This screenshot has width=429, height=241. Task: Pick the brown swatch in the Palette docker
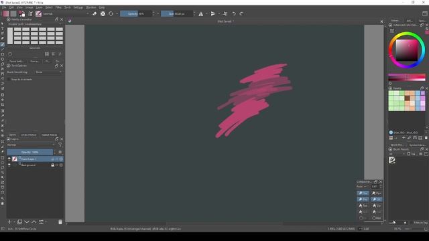[407, 98]
